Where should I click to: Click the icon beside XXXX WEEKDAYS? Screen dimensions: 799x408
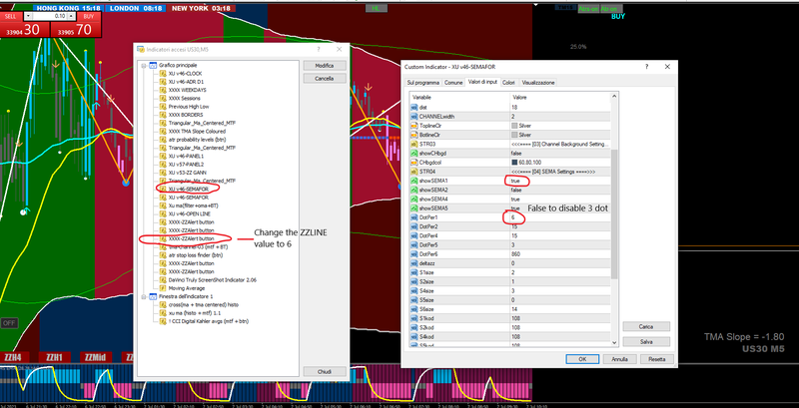click(x=163, y=90)
